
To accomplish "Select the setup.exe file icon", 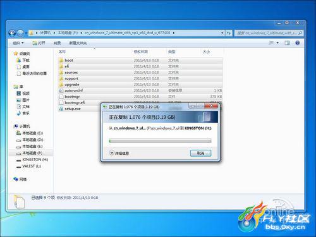I will [61, 109].
